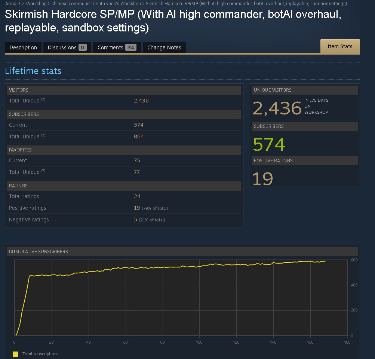Click the favorites total unique value 77

(136, 172)
